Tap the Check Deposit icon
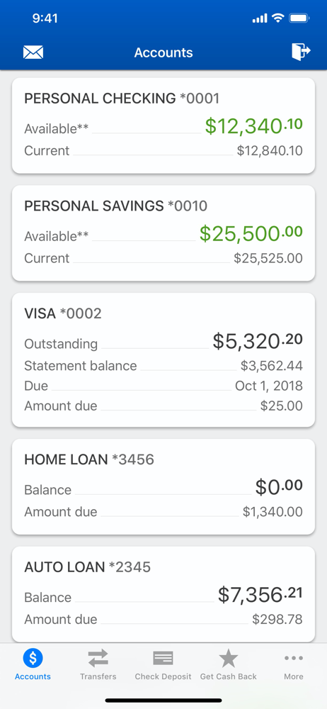The width and height of the screenshot is (327, 709). coord(163,658)
